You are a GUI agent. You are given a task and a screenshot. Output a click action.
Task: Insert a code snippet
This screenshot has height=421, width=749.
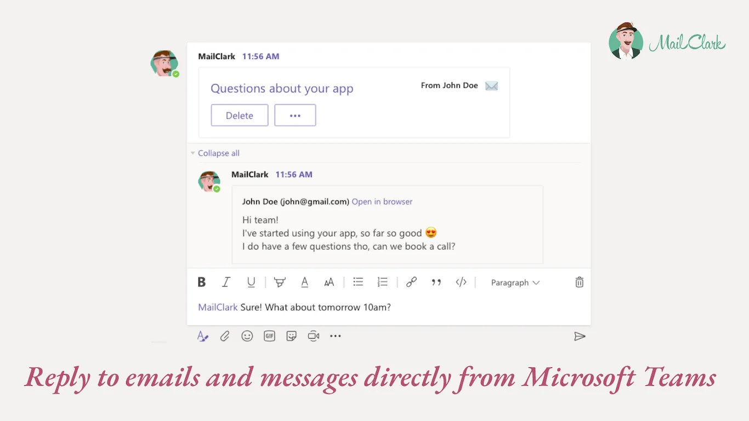tap(461, 282)
